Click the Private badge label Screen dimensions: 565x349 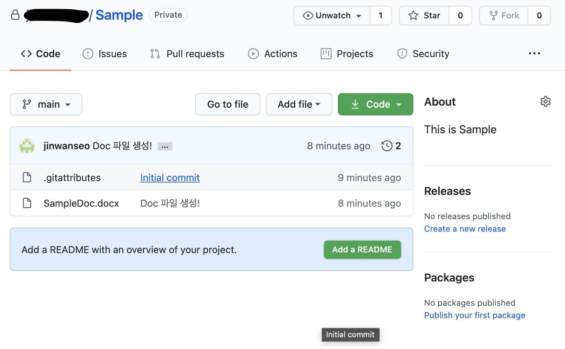point(168,15)
